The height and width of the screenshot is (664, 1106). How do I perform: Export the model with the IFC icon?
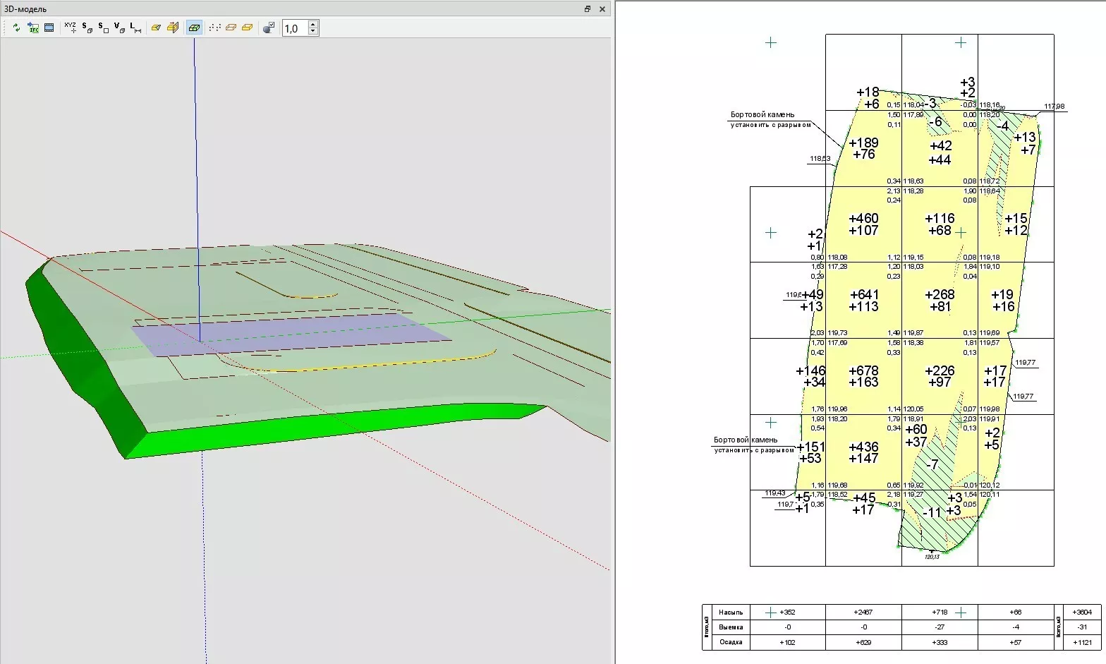click(33, 28)
